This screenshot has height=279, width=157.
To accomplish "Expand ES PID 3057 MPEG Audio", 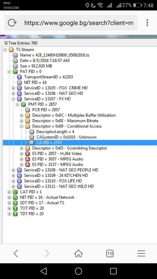I will 22,159.
